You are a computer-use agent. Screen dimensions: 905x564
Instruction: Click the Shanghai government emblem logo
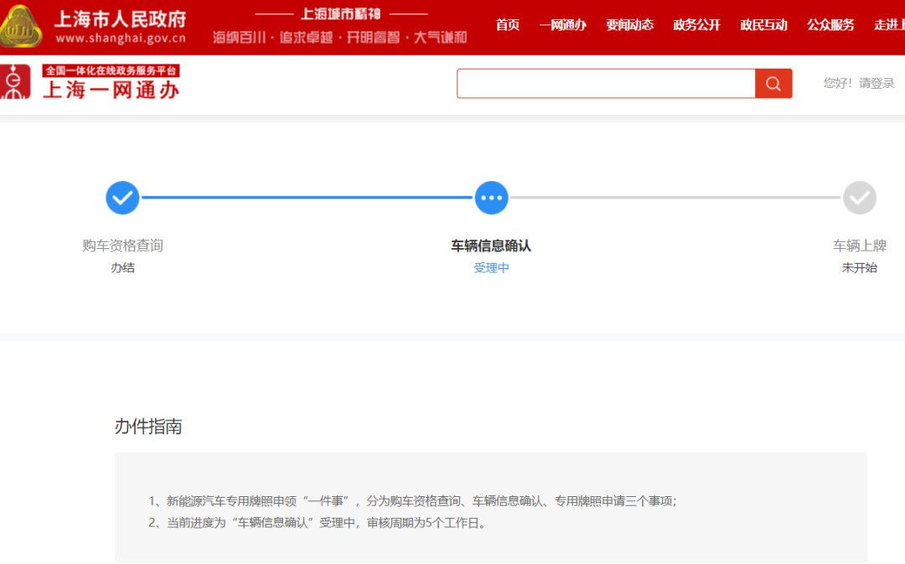(21, 27)
